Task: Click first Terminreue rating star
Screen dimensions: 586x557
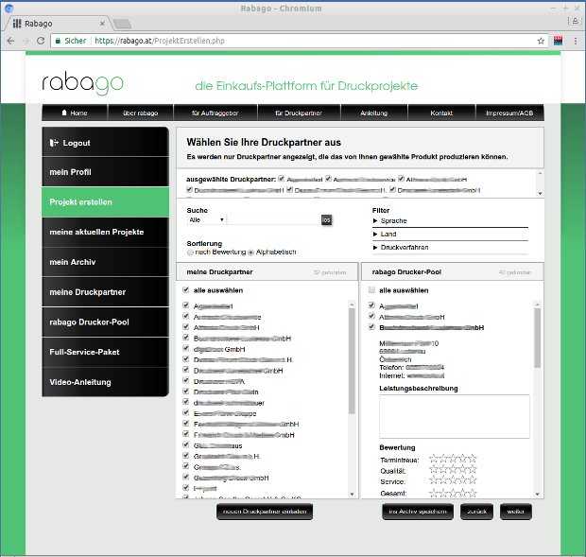Action: [x=433, y=459]
